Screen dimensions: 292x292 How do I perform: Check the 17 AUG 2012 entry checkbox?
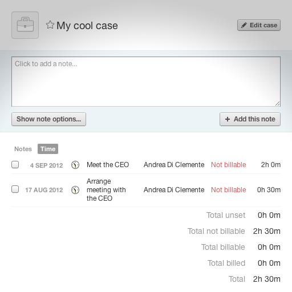click(15, 189)
